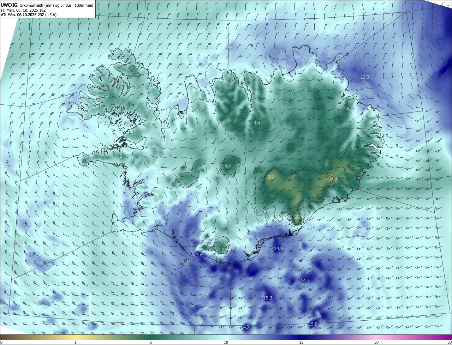This screenshot has width=452, height=345.
Task: Click the 5.6 value on Snæfellsnes
Action: [x=85, y=161]
